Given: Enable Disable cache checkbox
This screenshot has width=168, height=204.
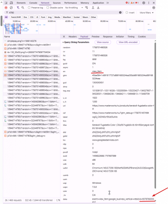Looking at the screenshot, I should tap(48, 8).
